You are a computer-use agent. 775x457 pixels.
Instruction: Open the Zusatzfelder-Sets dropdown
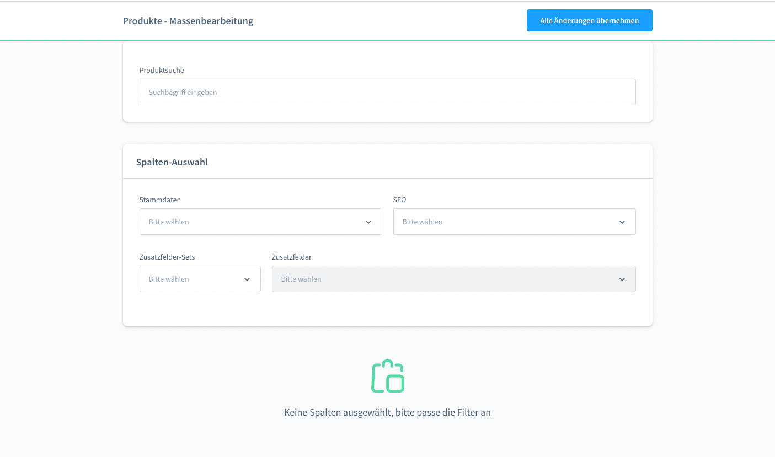[x=193, y=279]
